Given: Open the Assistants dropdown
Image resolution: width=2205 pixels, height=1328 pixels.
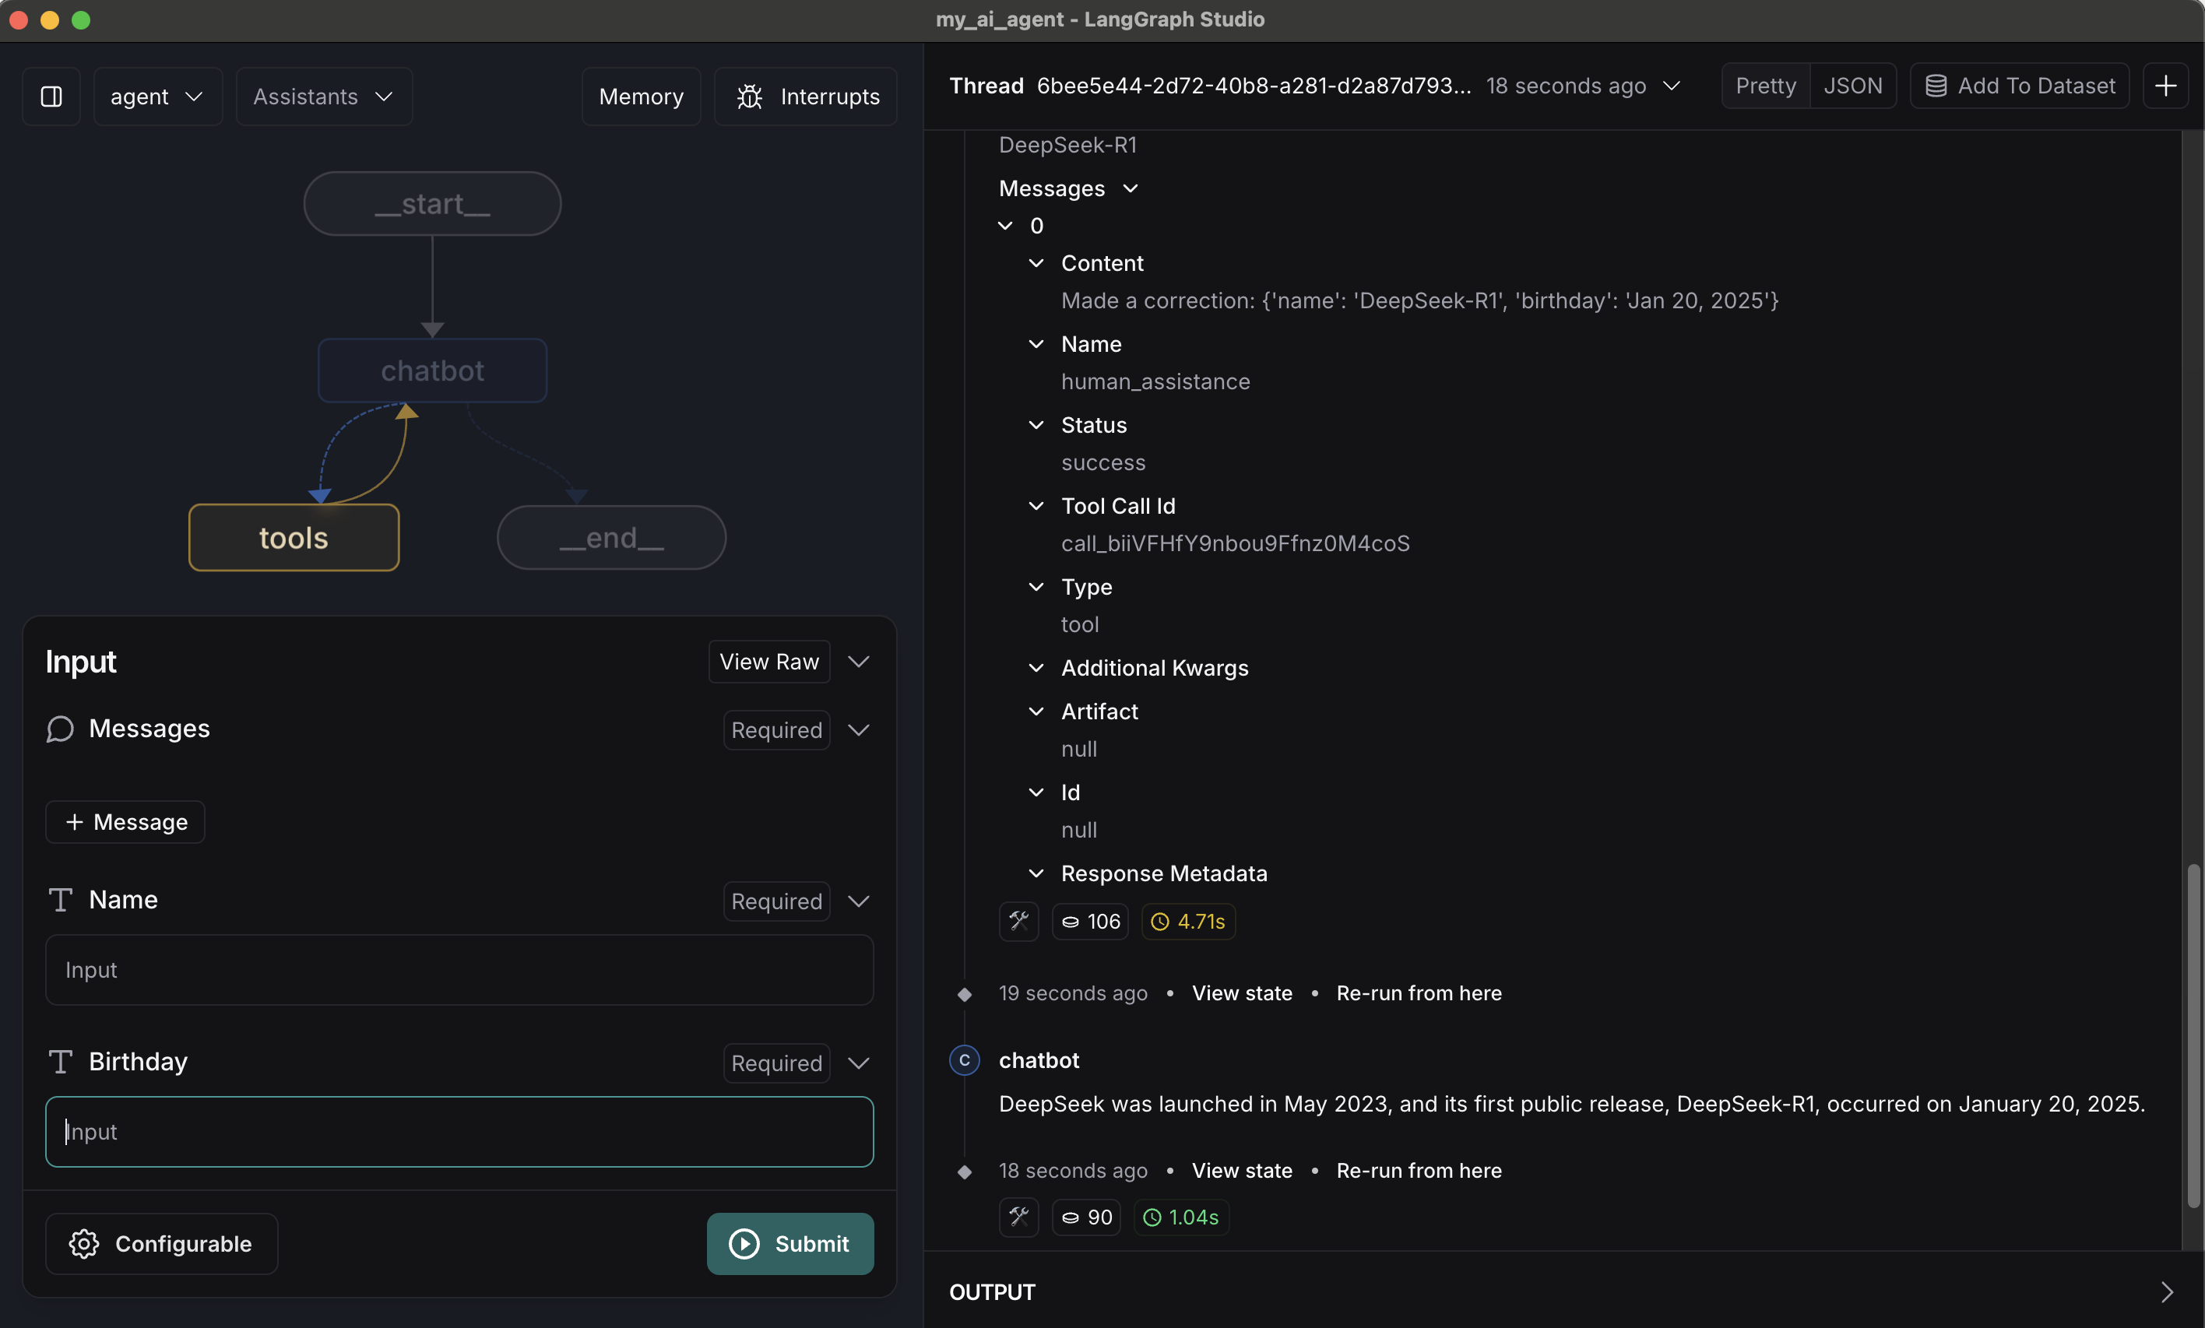Looking at the screenshot, I should [323, 96].
